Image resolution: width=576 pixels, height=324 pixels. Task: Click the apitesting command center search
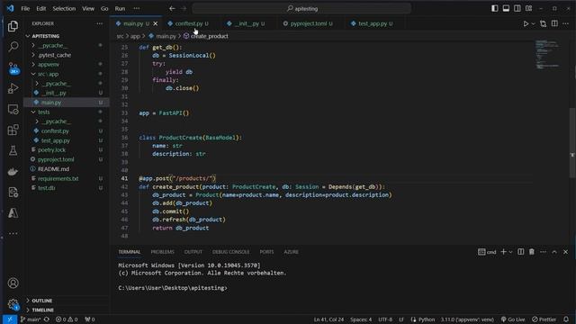pos(301,8)
